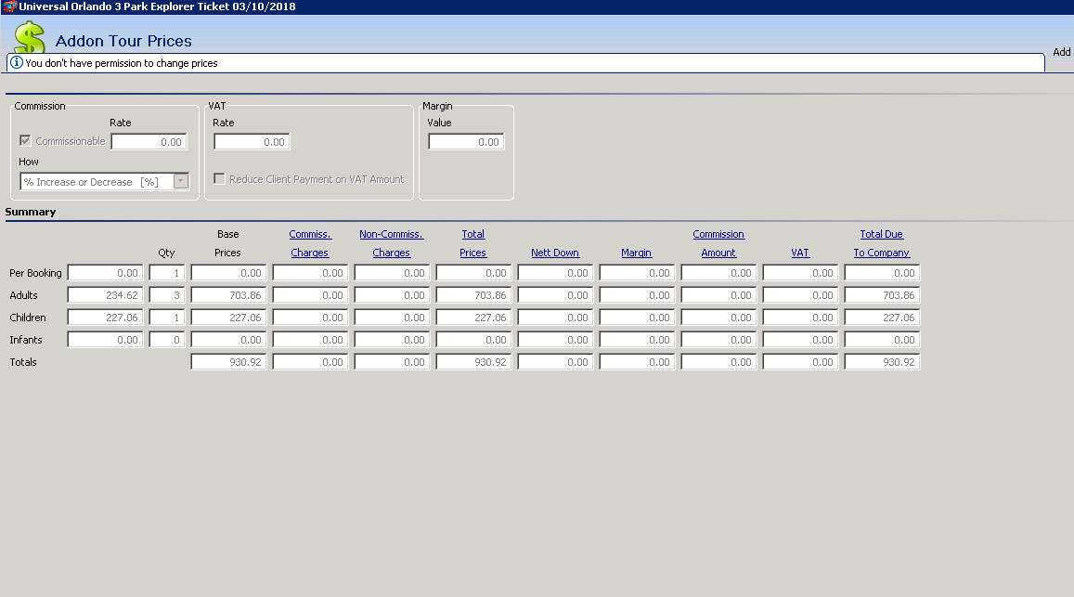
Task: Click the Per Booking Commission Amount field
Action: [718, 273]
